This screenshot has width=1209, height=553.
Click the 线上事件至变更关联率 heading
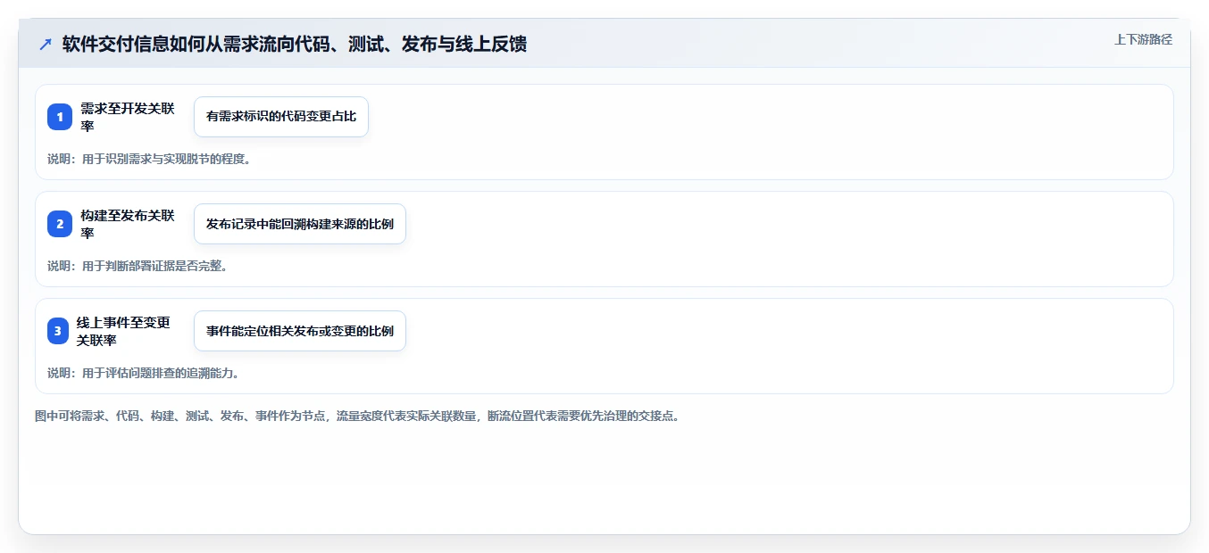123,331
